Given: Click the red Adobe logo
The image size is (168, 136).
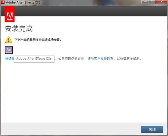Looking at the screenshot, I should pyautogui.click(x=10, y=14).
